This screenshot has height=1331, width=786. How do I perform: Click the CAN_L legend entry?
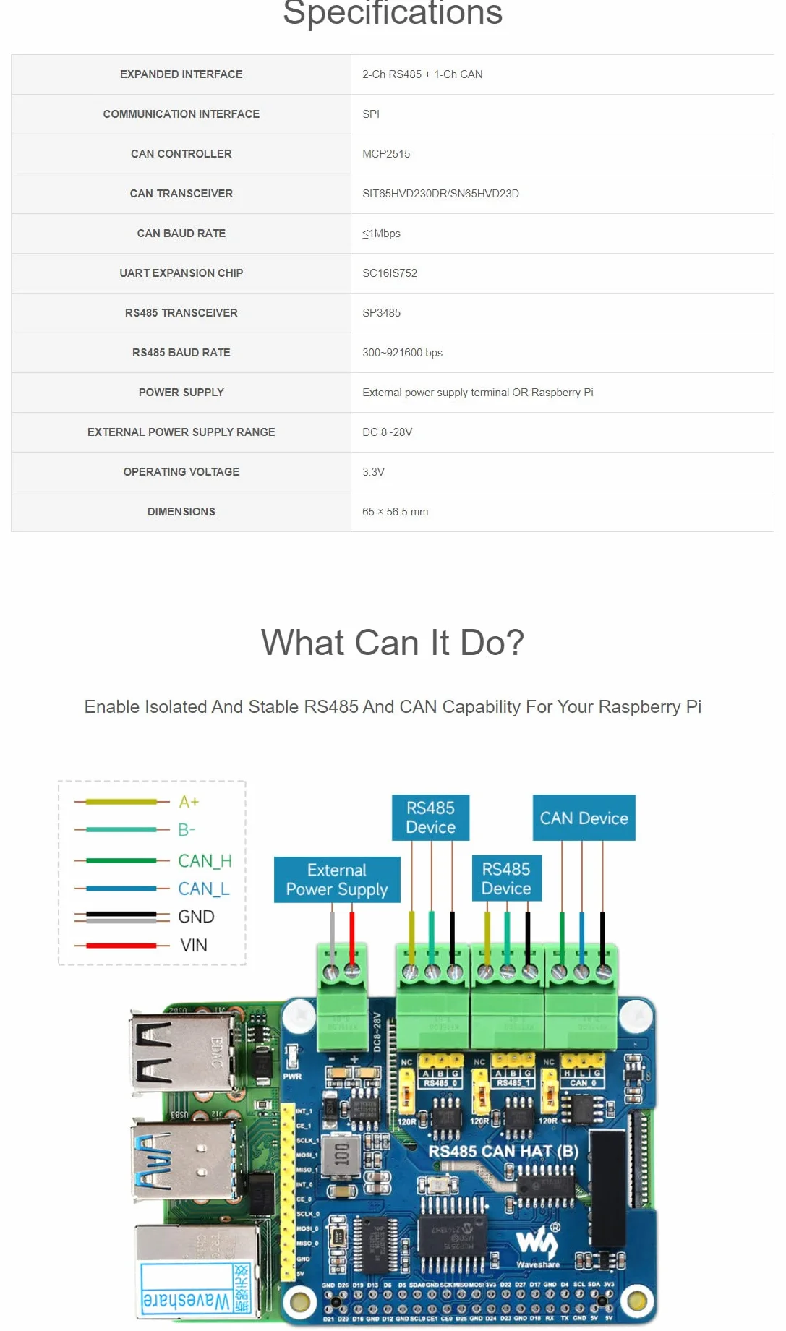pyautogui.click(x=152, y=889)
